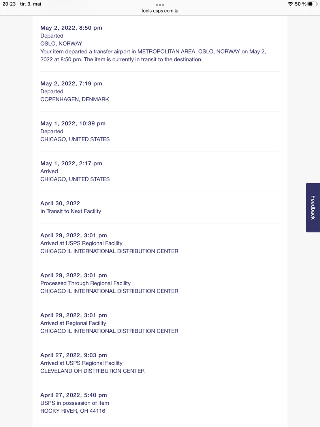Select the May 1, 10:39 pm Chicago departure
Image resolution: width=320 pixels, height=427 pixels.
(160, 131)
